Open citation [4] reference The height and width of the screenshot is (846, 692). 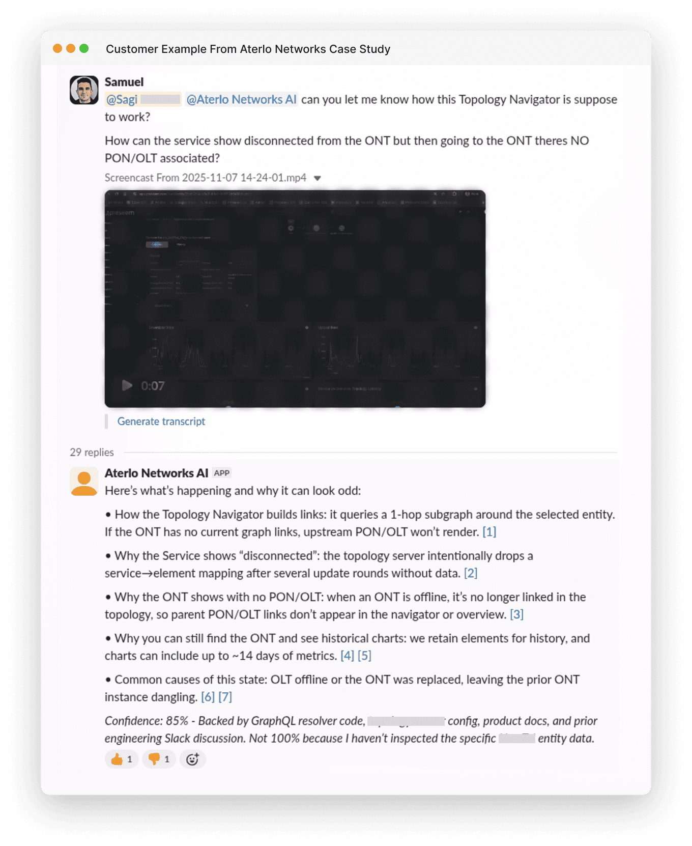[347, 655]
